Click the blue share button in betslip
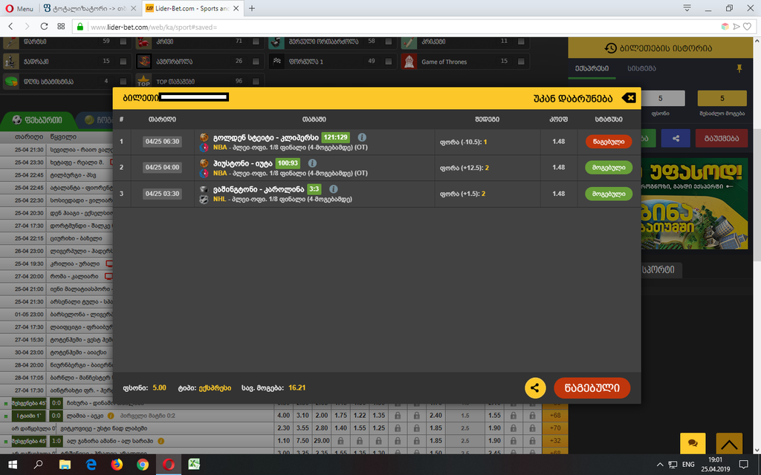The width and height of the screenshot is (761, 475). point(676,138)
